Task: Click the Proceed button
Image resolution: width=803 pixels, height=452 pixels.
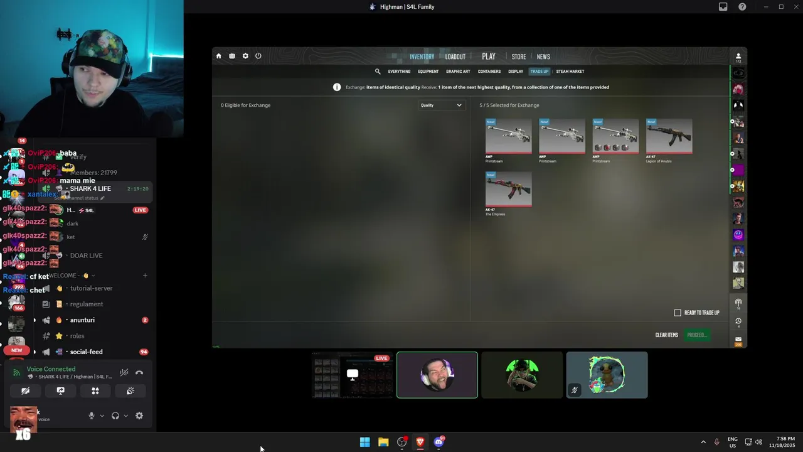Action: [697, 335]
